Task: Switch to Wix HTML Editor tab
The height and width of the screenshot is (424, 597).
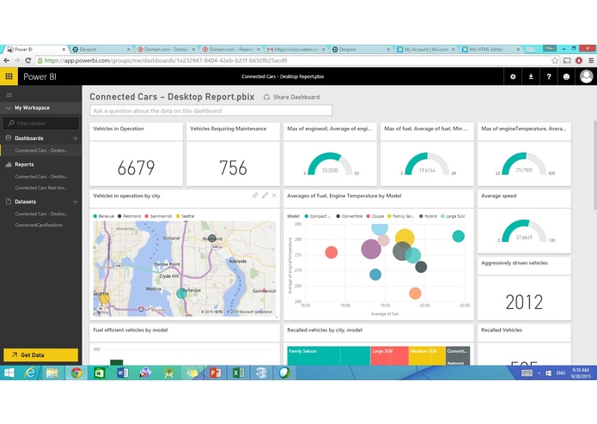Action: tap(490, 50)
